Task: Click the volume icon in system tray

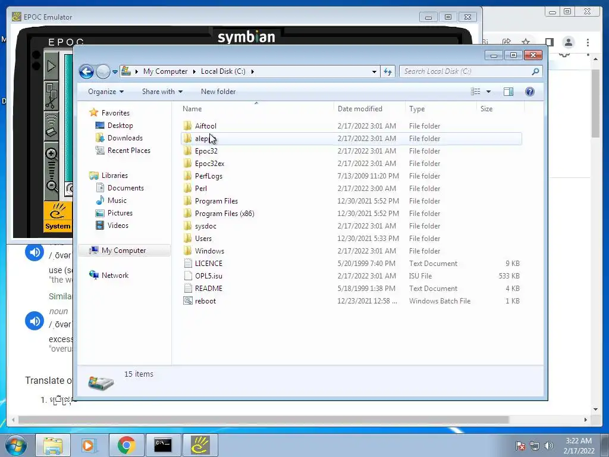Action: 549,446
